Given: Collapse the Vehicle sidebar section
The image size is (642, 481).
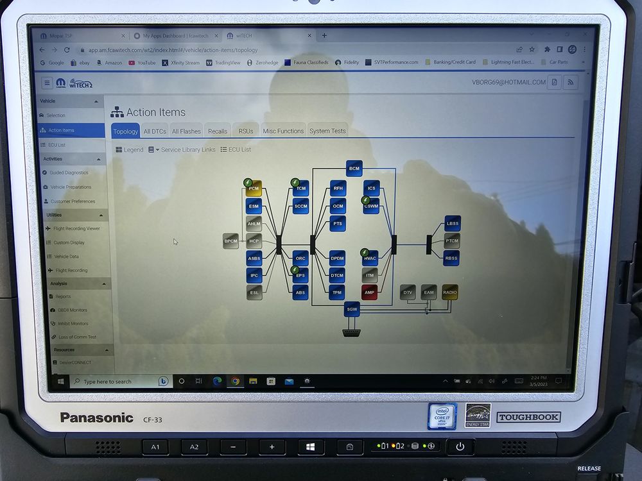Looking at the screenshot, I should (x=96, y=101).
